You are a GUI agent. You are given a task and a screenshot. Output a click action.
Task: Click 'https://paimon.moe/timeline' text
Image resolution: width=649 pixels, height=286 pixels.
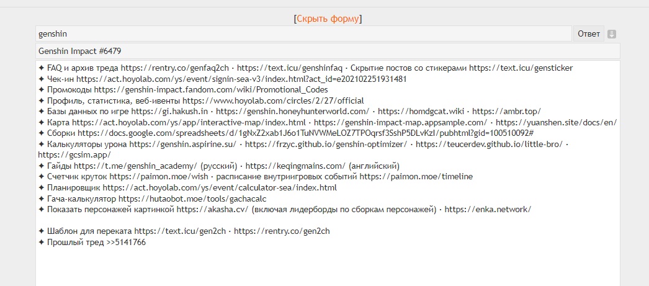point(416,176)
